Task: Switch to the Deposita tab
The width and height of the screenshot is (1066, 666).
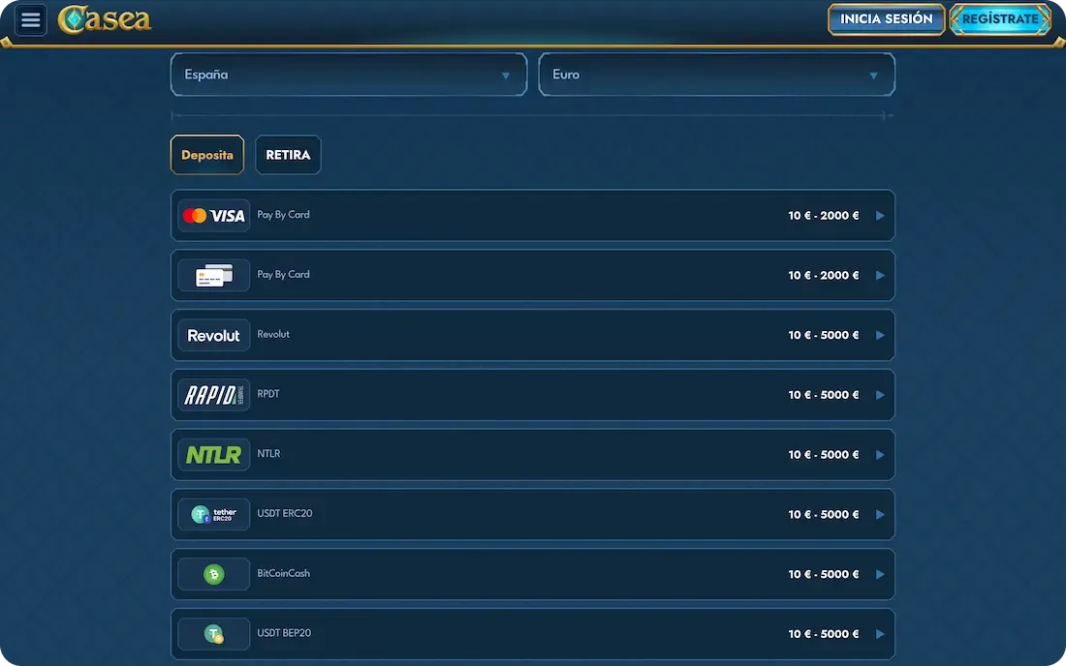Action: point(207,155)
